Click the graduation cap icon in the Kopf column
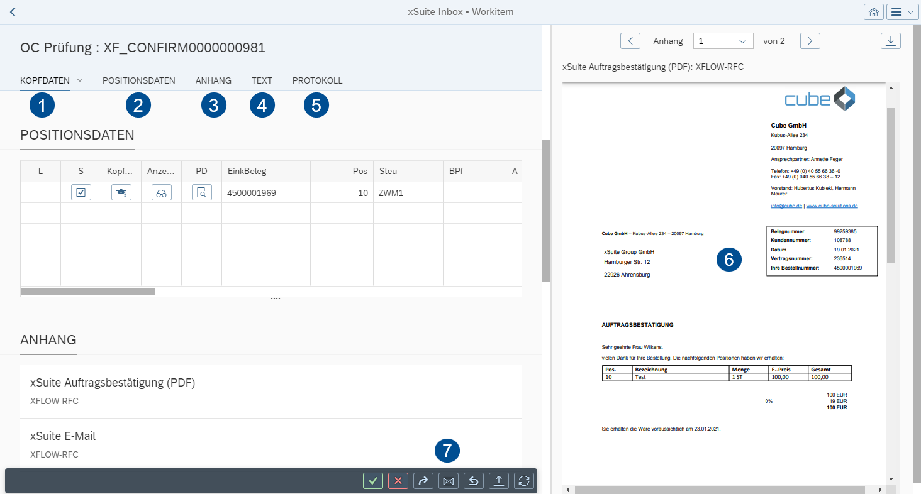 point(121,192)
